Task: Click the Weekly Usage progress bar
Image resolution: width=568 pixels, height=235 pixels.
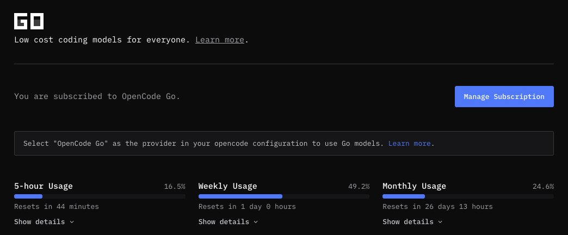Action: pyautogui.click(x=284, y=196)
